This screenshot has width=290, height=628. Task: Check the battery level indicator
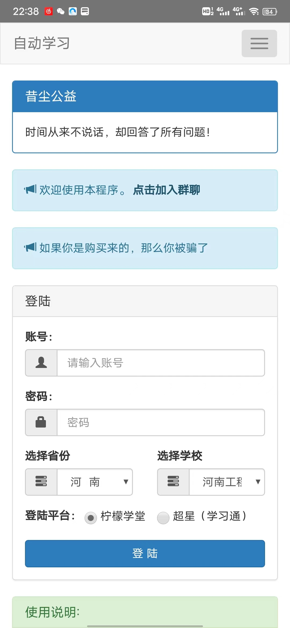(x=269, y=11)
